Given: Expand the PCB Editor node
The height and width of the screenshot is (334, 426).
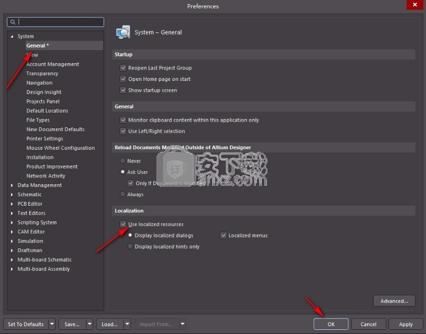Looking at the screenshot, I should [11, 204].
